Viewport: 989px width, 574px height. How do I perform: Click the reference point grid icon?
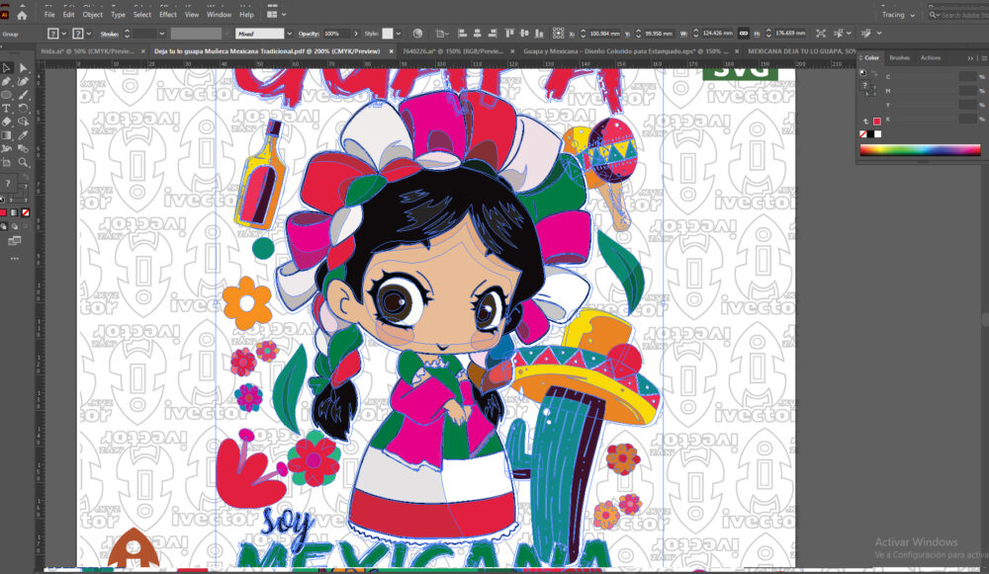tap(558, 34)
